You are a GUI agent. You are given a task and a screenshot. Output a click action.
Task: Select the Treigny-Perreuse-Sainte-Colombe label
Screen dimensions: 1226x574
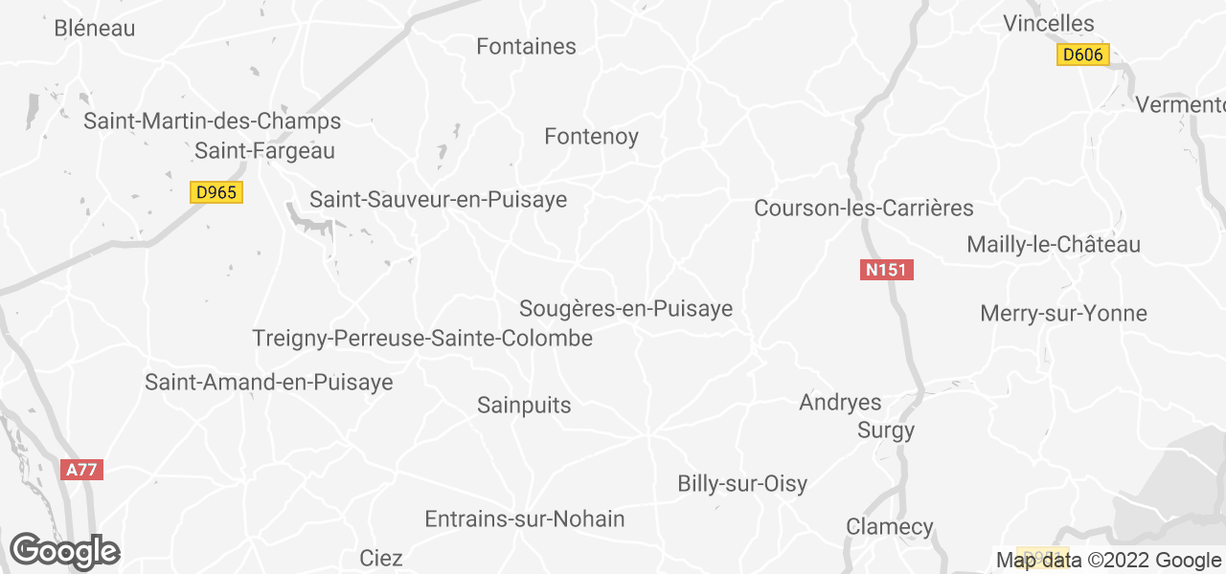click(422, 339)
